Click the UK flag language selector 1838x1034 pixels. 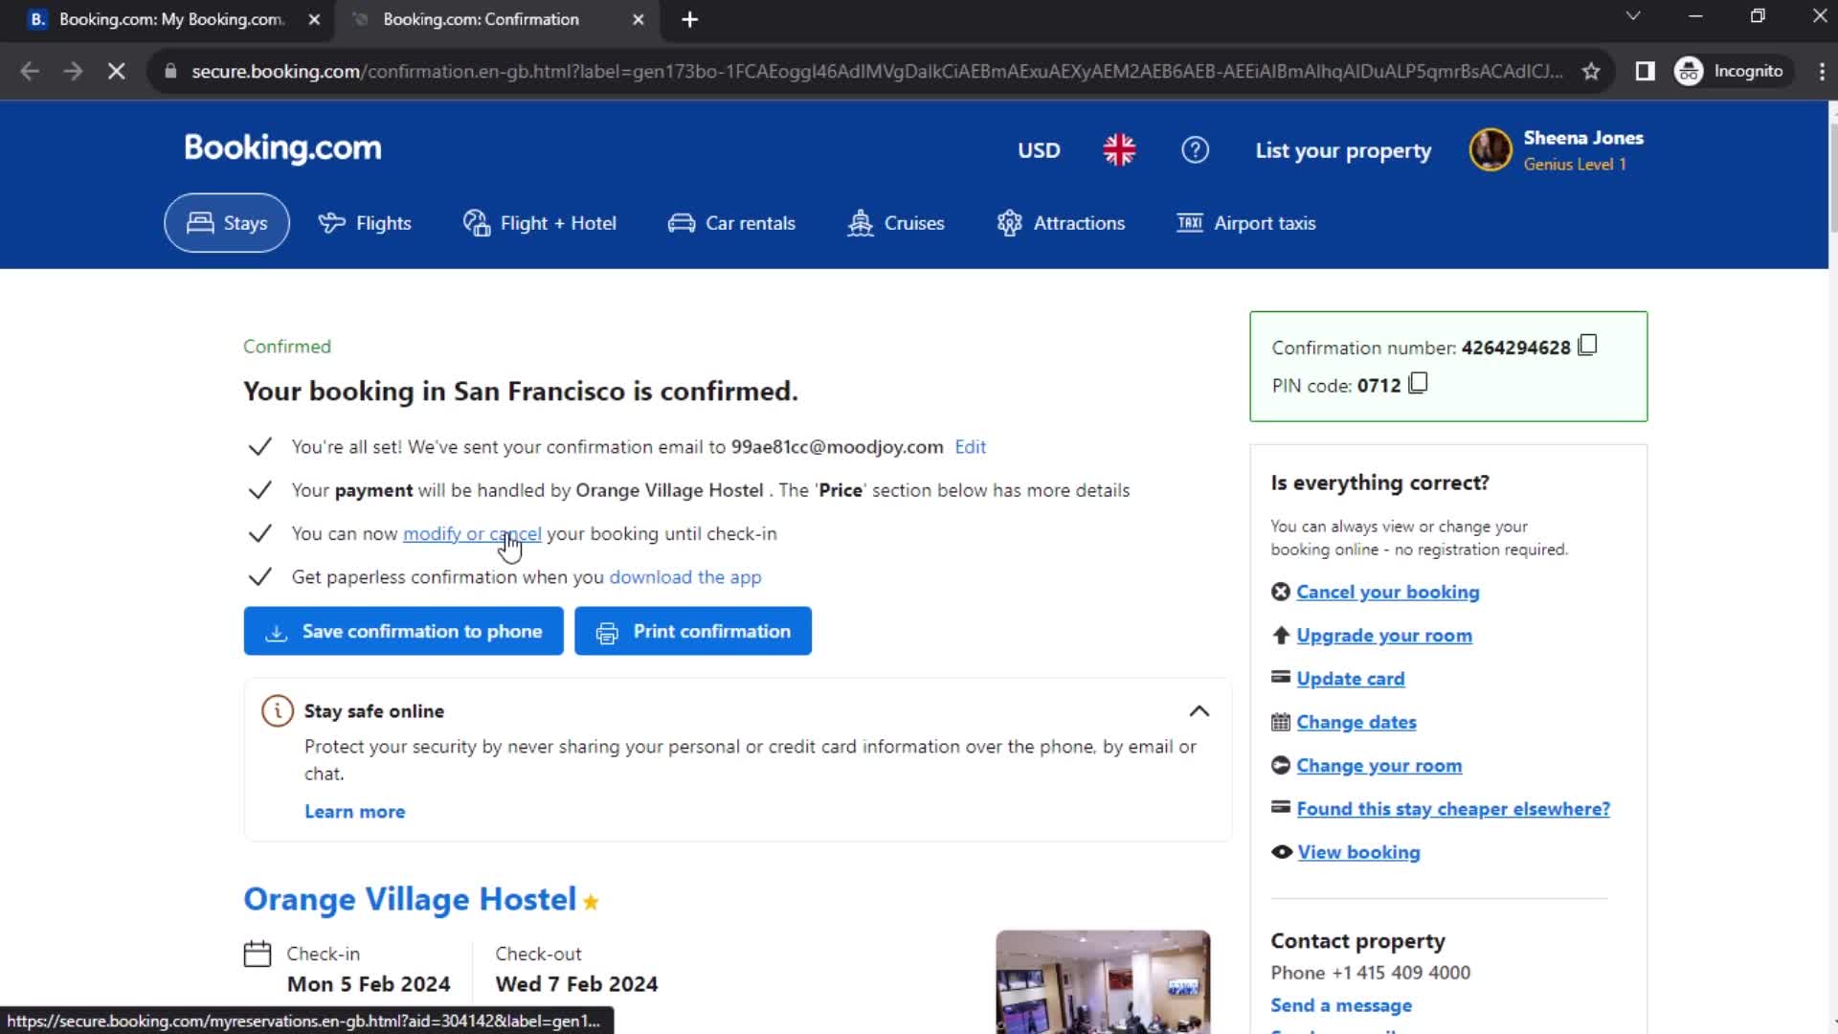point(1118,149)
